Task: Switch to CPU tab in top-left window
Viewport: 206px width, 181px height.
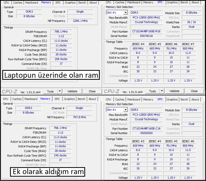Action: click(x=6, y=3)
